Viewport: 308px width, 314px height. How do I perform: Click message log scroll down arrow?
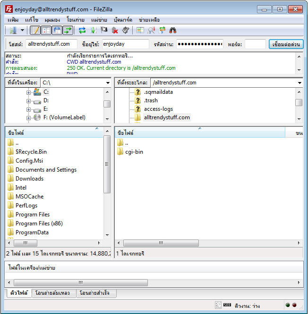pyautogui.click(x=299, y=70)
